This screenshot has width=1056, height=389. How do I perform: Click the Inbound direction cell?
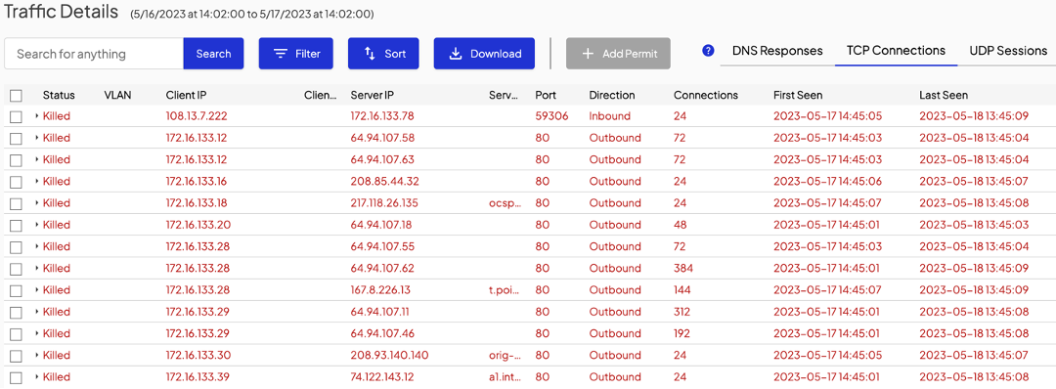609,115
